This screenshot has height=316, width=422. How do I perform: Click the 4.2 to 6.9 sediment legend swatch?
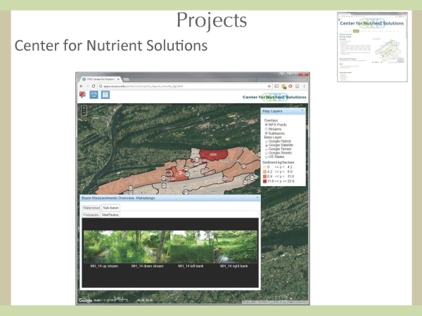click(x=265, y=172)
